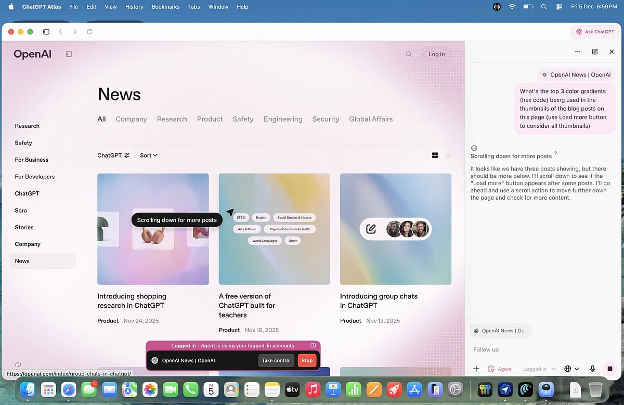
Task: Open the ChatGPT filter icon beside Sort
Action: click(x=127, y=155)
